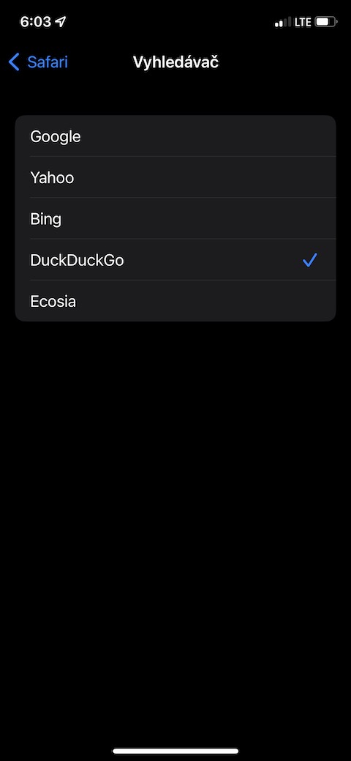Tap the 6:03 clock in status bar
Screen dimensions: 351x761
point(35,21)
